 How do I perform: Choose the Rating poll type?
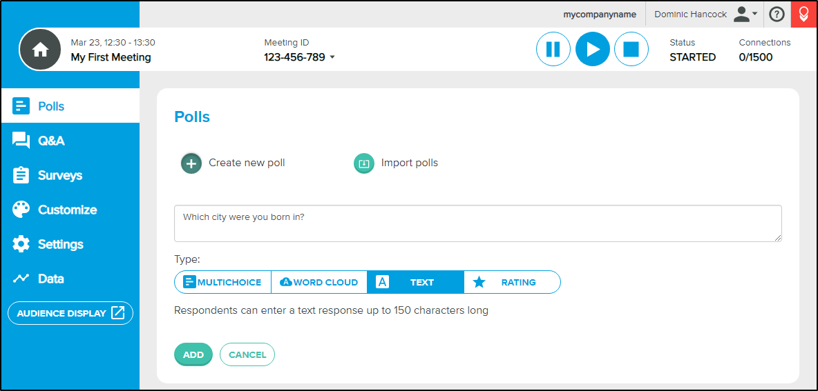point(512,282)
